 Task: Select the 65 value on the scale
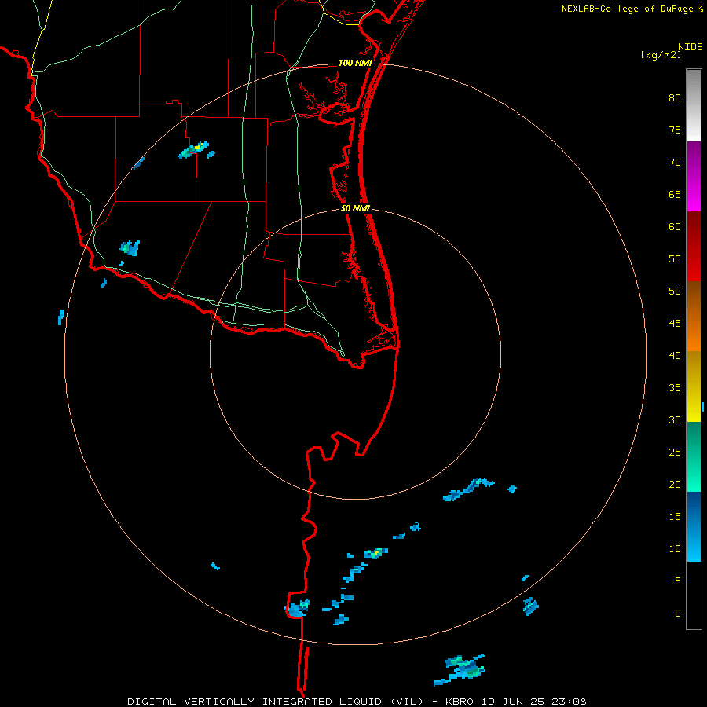pos(675,194)
